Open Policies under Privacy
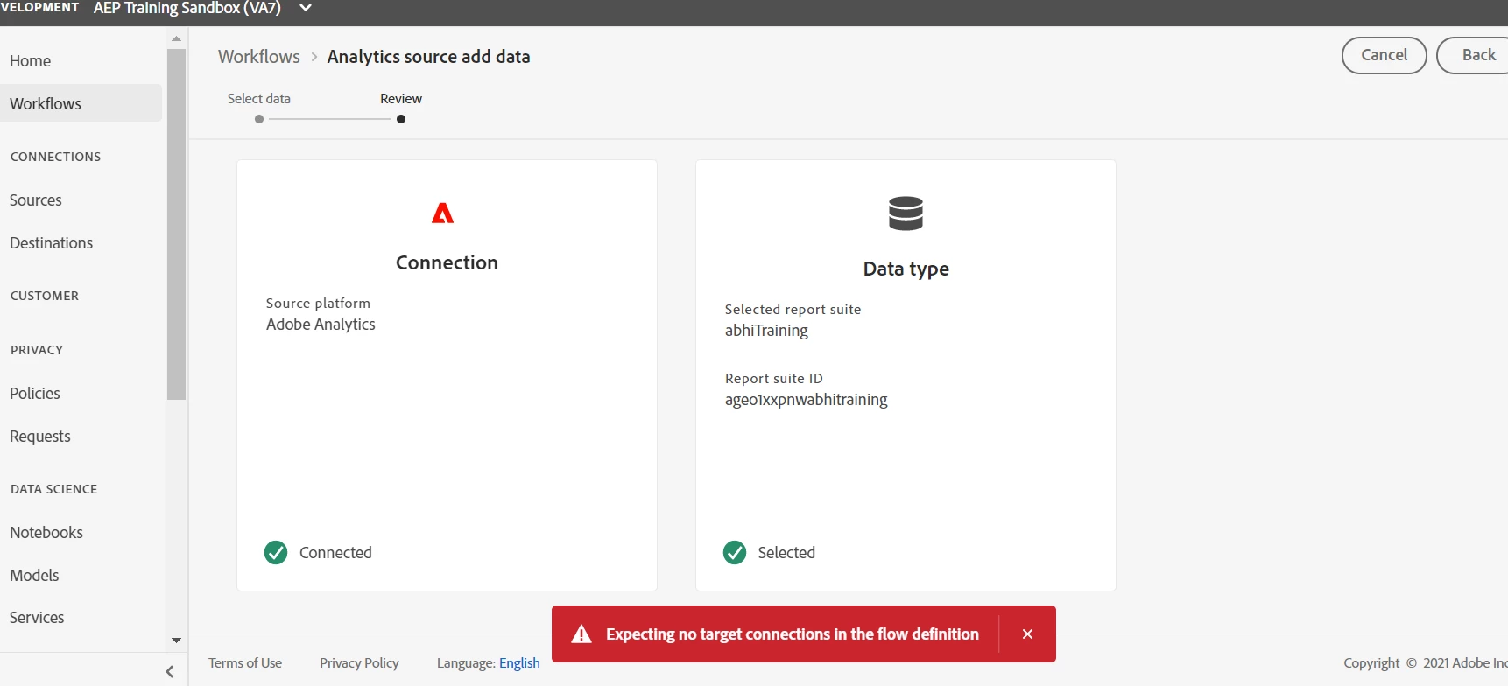 tap(35, 393)
